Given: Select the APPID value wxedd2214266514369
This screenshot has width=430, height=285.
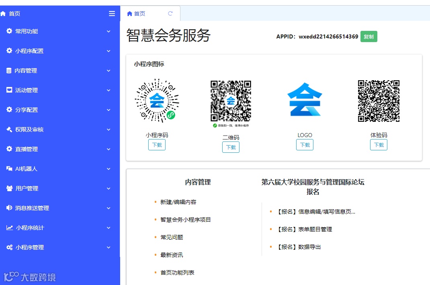Looking at the screenshot, I should pyautogui.click(x=329, y=36).
